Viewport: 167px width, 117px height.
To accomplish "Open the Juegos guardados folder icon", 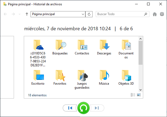I will 83,75.
